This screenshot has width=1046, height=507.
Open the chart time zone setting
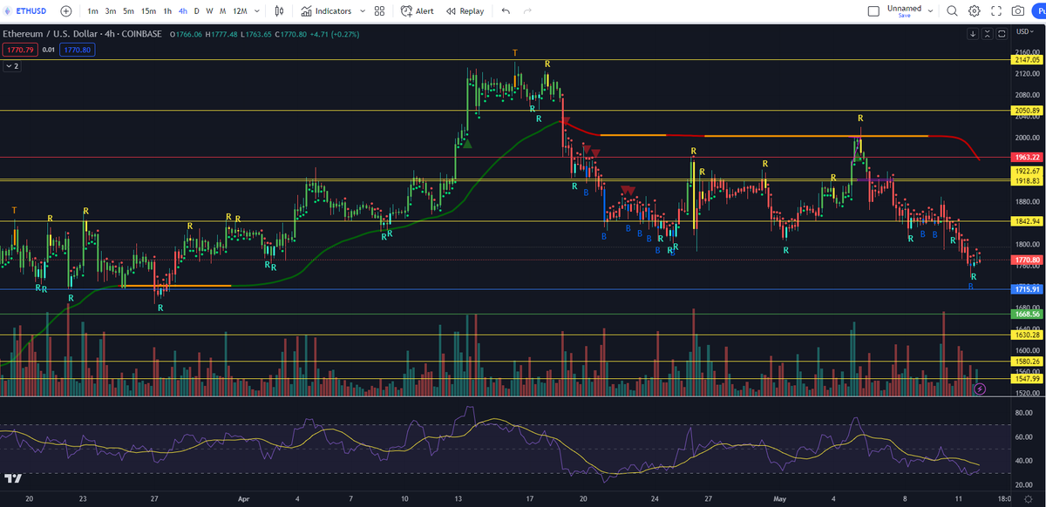point(1003,499)
